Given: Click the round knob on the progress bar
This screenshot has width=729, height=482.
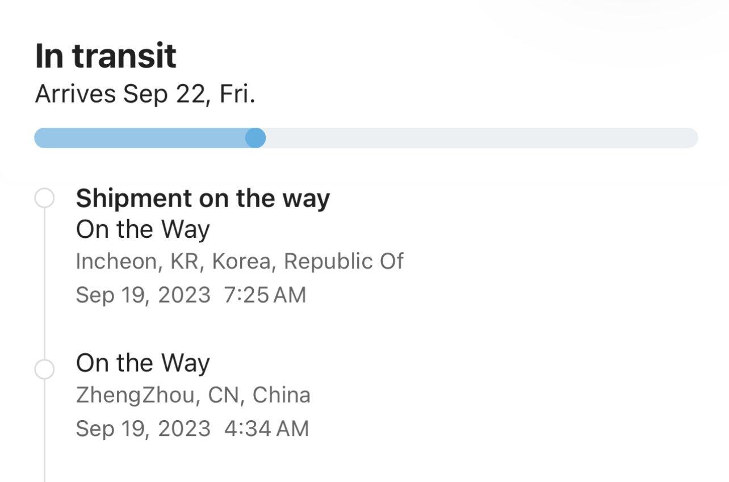Looking at the screenshot, I should click(255, 138).
